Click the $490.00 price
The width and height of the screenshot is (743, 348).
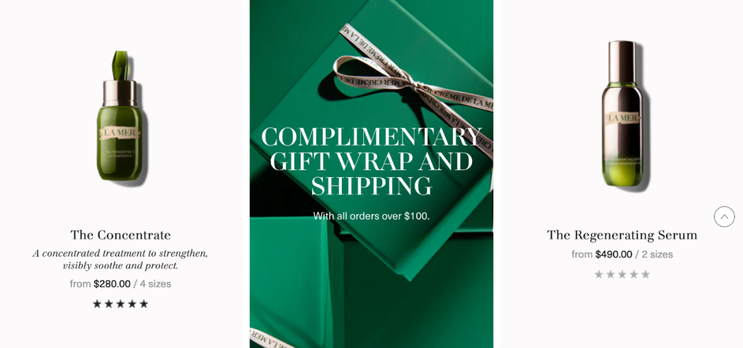click(x=614, y=255)
